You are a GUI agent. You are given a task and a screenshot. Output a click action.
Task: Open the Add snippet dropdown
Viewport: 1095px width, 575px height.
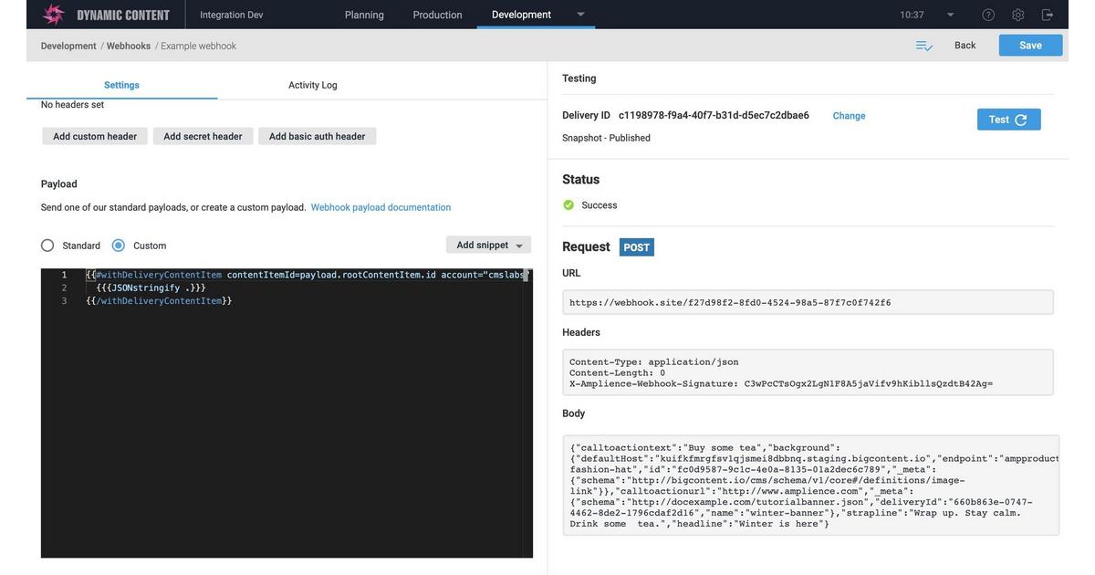[x=488, y=246]
